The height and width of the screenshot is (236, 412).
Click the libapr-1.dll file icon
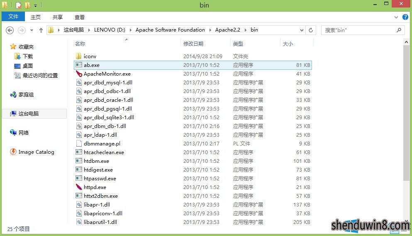pyautogui.click(x=79, y=204)
